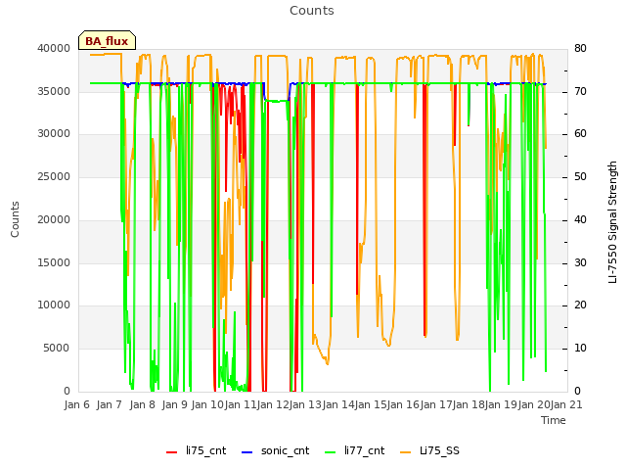Toggle the sonic_cnt legend entry
Viewport: 626px width, 470px height.
pos(276,451)
